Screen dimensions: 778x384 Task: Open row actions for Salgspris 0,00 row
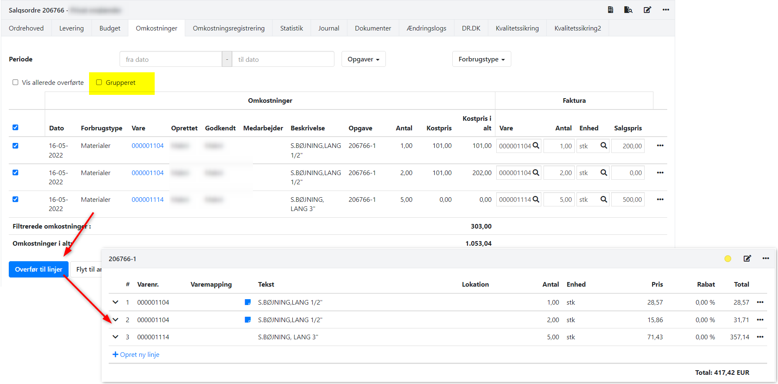[660, 173]
